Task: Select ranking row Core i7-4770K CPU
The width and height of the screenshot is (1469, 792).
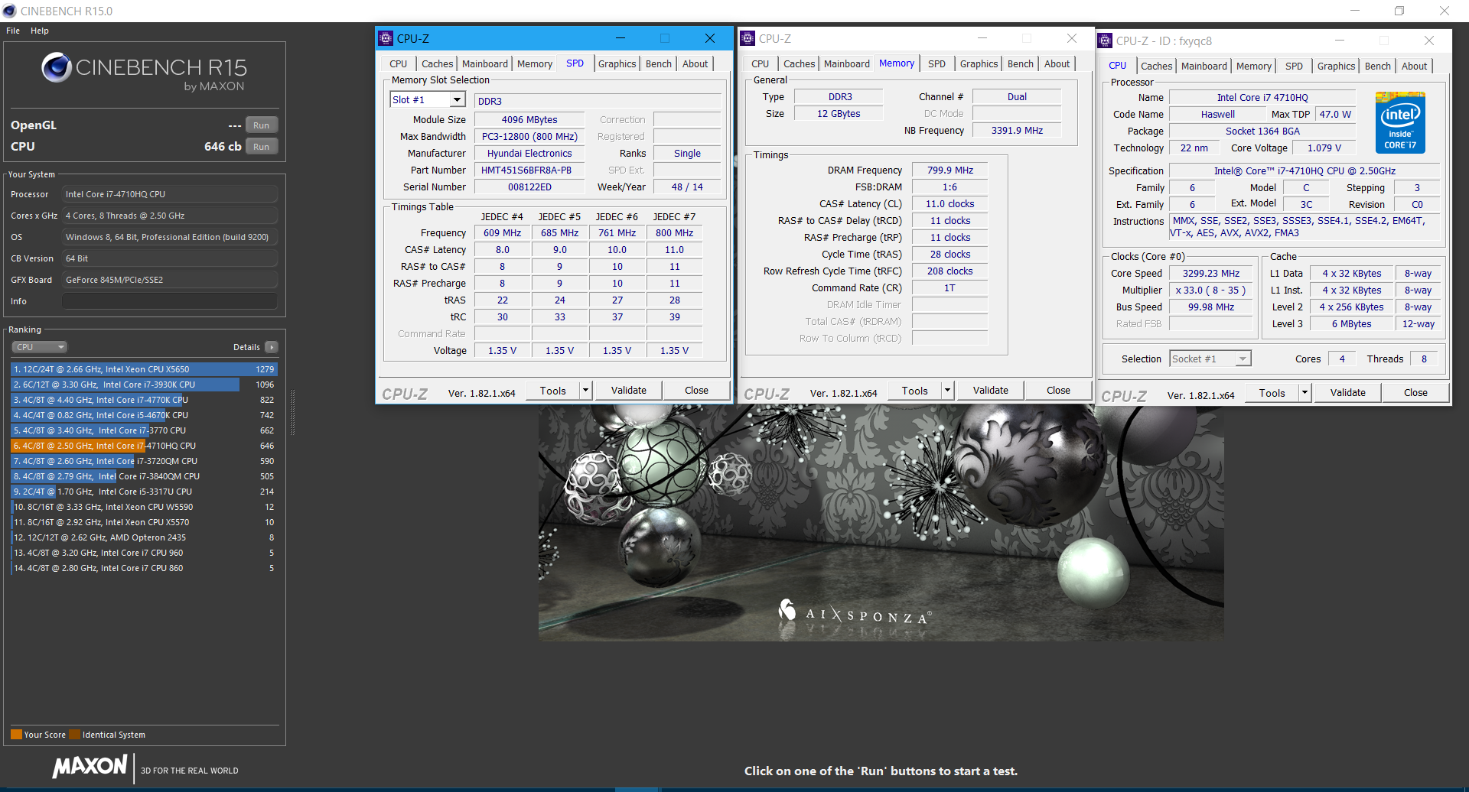Action: 144,400
